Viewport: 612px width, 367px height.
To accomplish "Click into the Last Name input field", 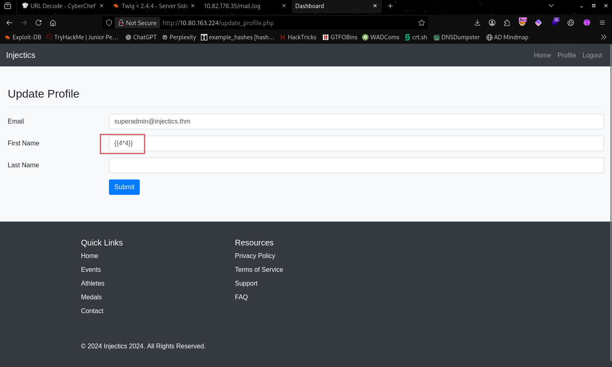I will [x=356, y=165].
